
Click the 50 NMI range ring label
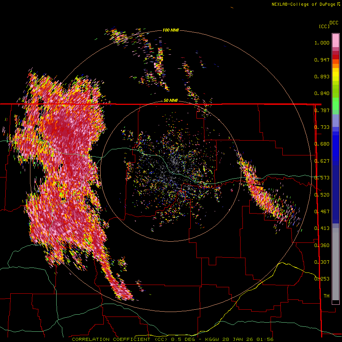171,100
